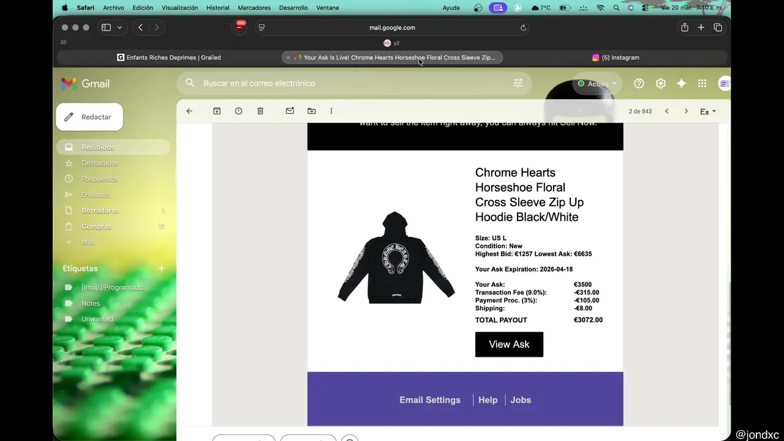784x441 pixels.
Task: Open [Imap]/Programado label
Action: click(113, 287)
